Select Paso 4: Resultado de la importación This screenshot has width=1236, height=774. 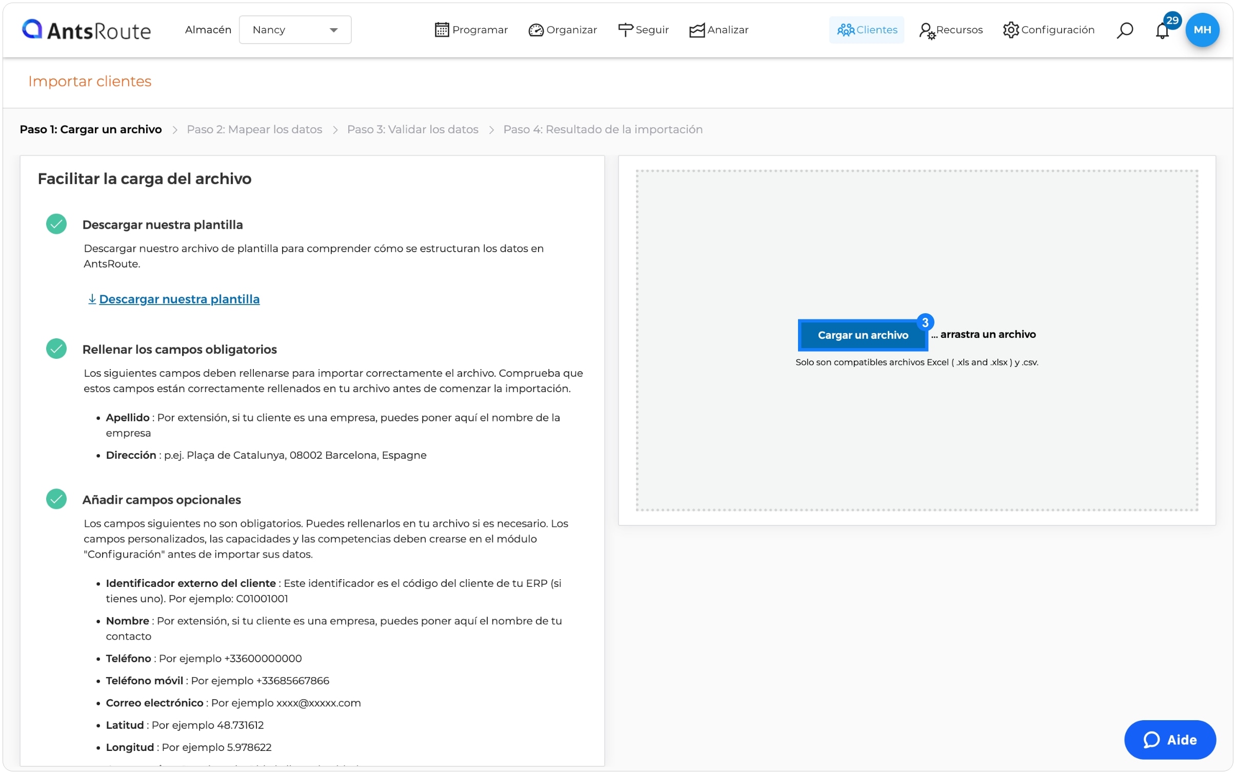603,129
